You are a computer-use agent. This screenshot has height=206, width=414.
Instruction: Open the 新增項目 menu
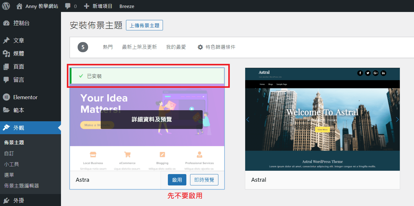[x=103, y=6]
